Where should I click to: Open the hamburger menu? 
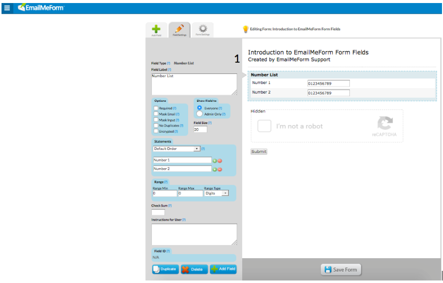click(x=7, y=8)
